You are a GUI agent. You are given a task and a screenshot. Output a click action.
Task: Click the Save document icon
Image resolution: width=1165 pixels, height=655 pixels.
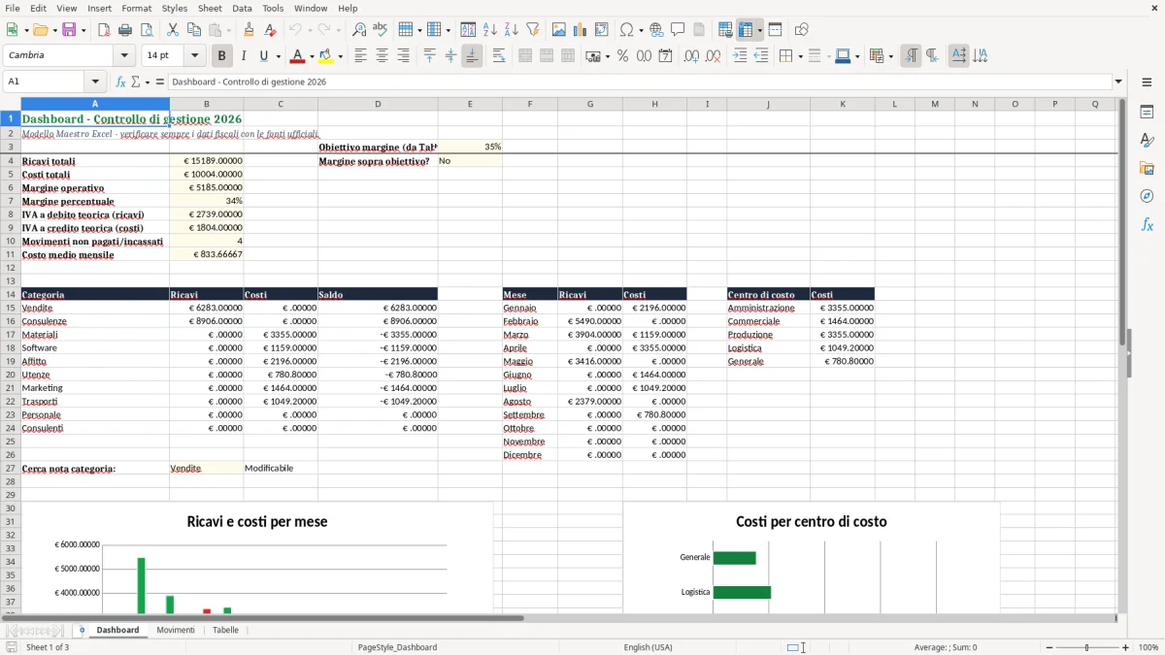pyautogui.click(x=69, y=30)
